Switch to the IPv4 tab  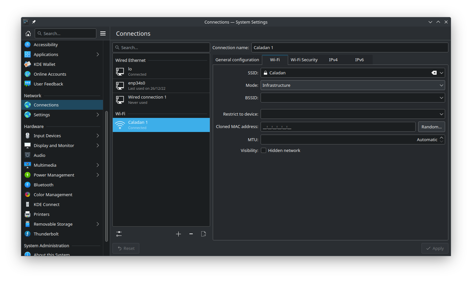333,60
